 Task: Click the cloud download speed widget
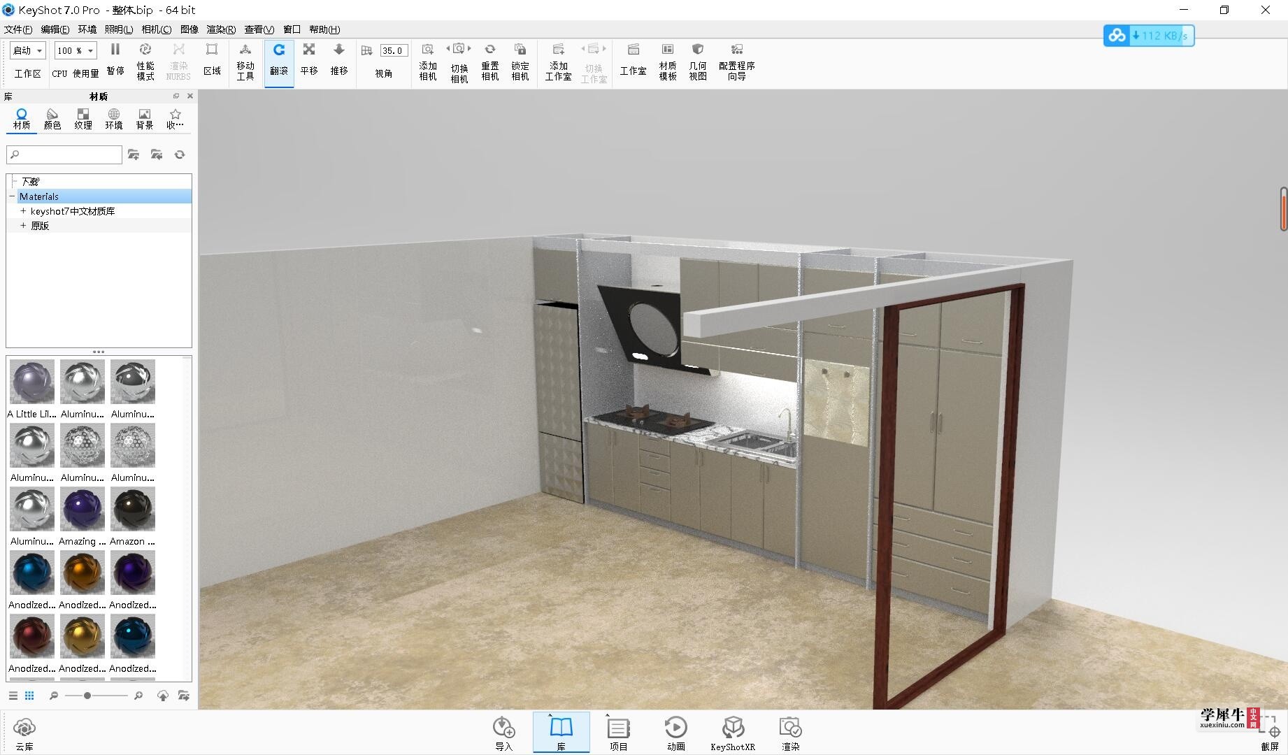[x=1149, y=36]
